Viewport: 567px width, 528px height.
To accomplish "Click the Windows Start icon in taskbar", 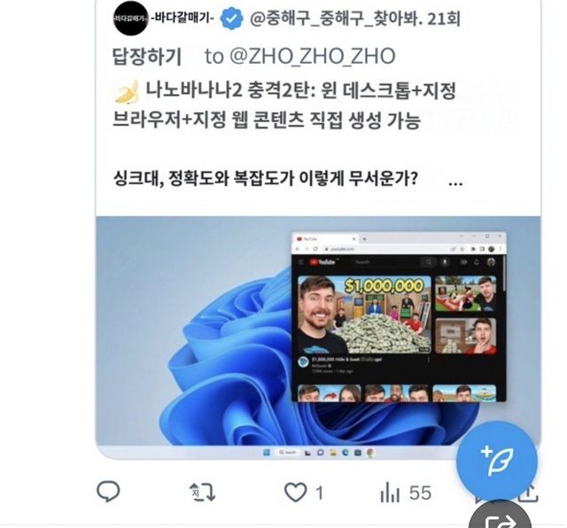I will 267,453.
